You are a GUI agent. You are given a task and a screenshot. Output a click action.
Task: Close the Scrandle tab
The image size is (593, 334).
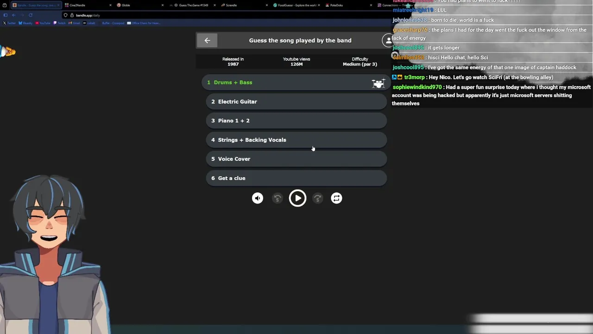(267, 5)
